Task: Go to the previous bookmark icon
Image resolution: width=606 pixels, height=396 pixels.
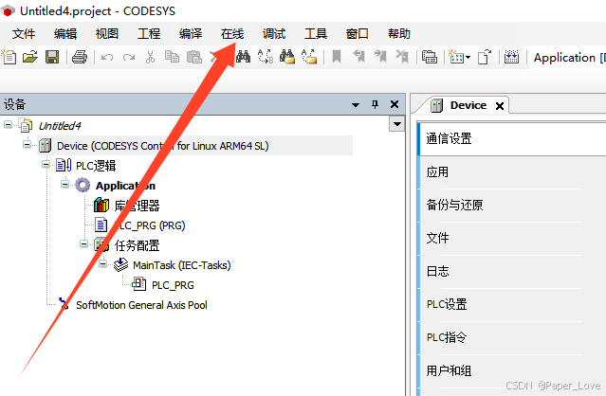Action: pos(359,57)
